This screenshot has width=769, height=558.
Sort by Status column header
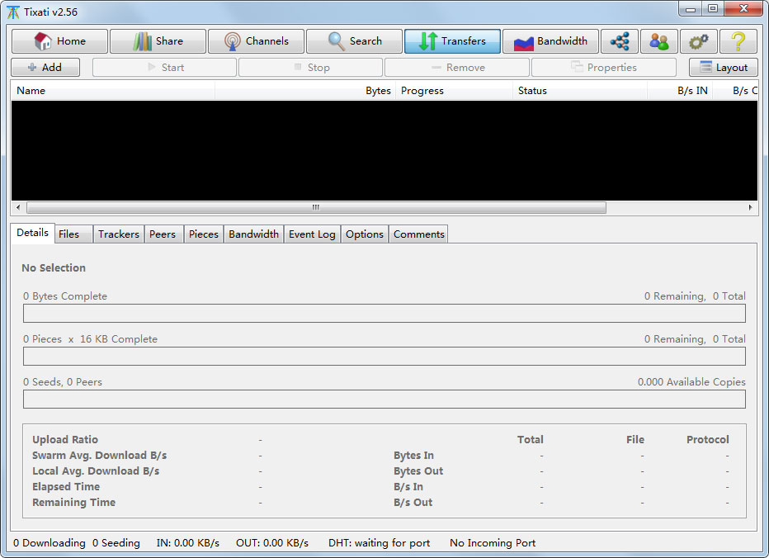tap(580, 91)
